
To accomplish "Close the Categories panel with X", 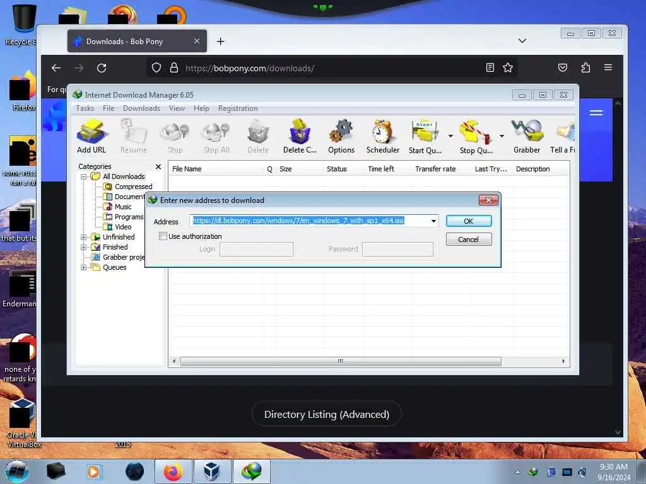I will 158,166.
